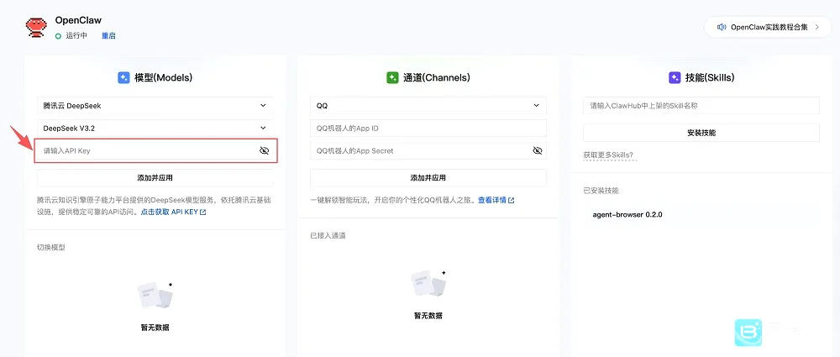Image resolution: width=840 pixels, height=357 pixels.
Task: Click the 技能(Skills) heading
Action: tap(709, 78)
